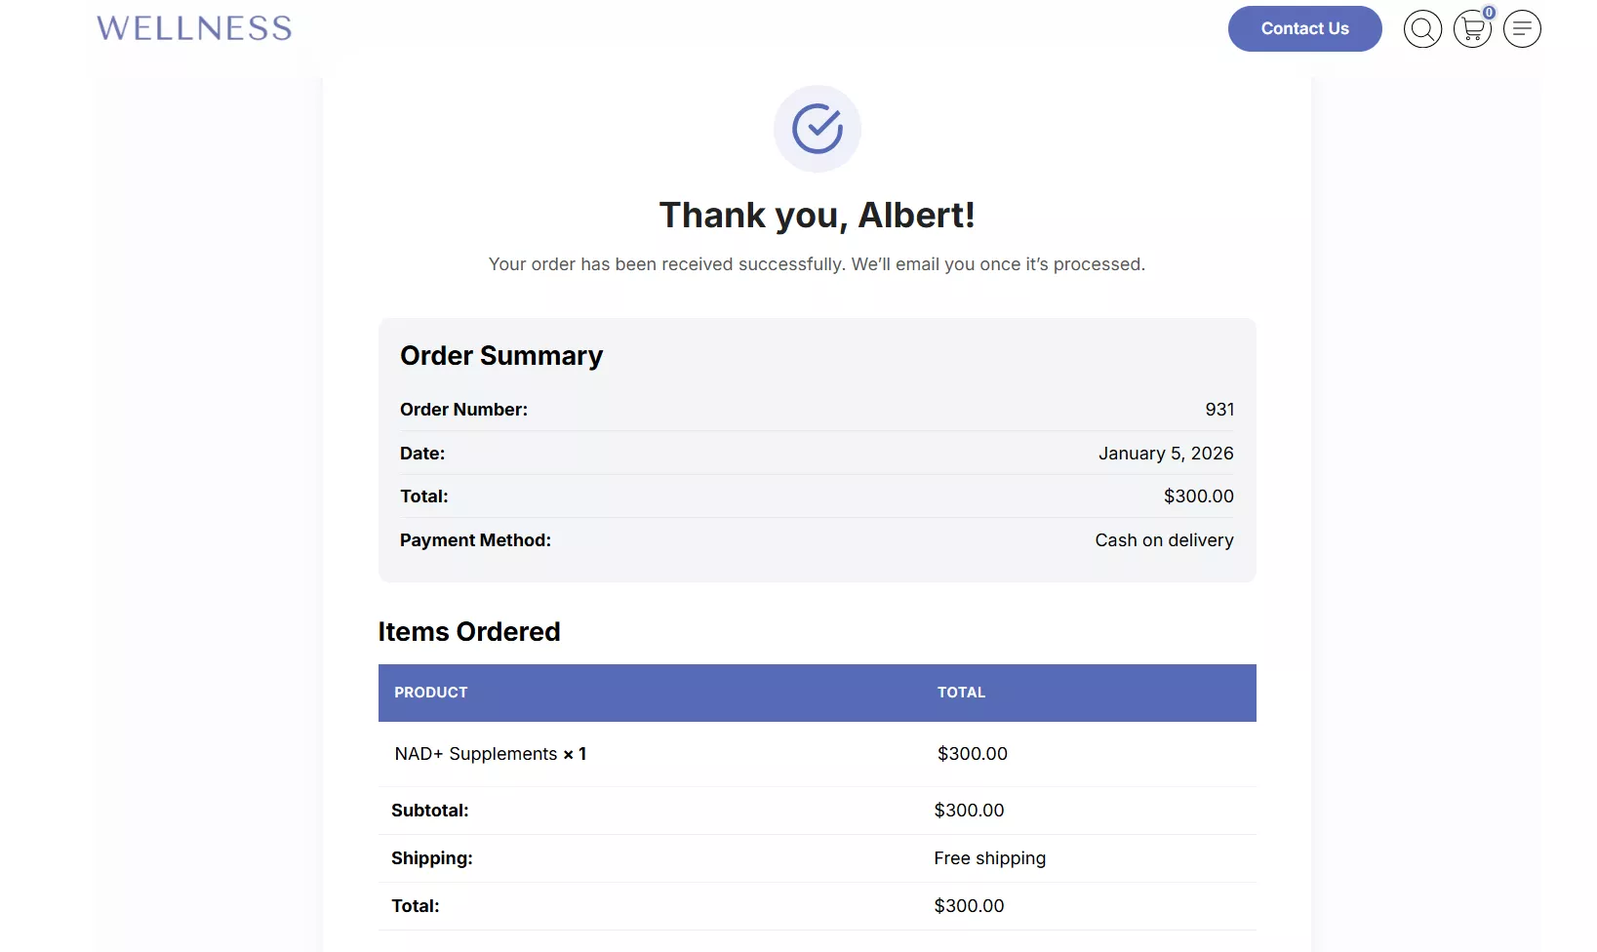The image size is (1597, 952).
Task: Select the PRODUCT column header
Action: coord(430,693)
